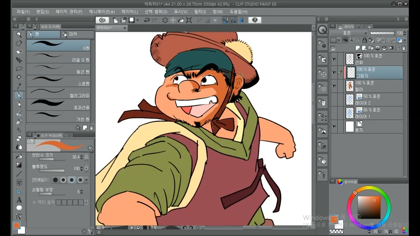This screenshot has height=236, width=420.
Task: Hide the 용지 paper layer
Action: pyautogui.click(x=334, y=127)
